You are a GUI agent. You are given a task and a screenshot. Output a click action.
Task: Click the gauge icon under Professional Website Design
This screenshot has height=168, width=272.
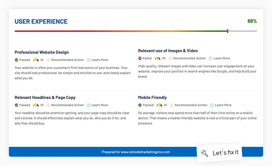[x=36, y=60]
